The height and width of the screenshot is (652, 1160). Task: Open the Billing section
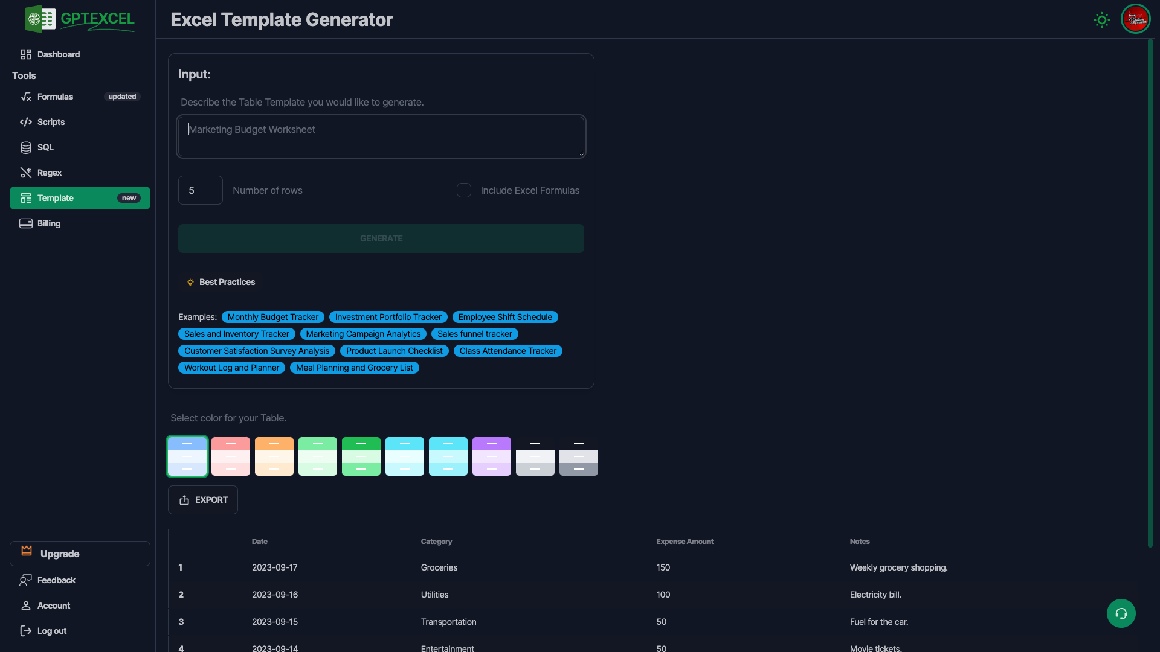(x=48, y=223)
